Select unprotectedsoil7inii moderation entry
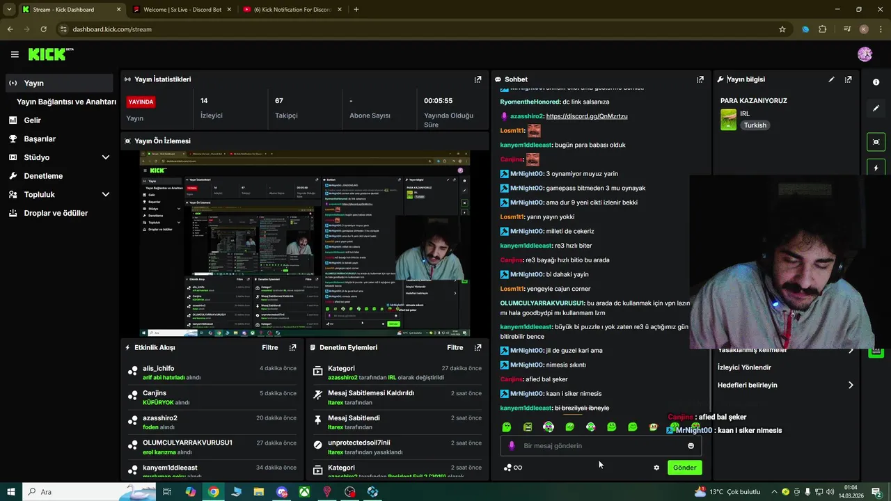 pos(398,447)
